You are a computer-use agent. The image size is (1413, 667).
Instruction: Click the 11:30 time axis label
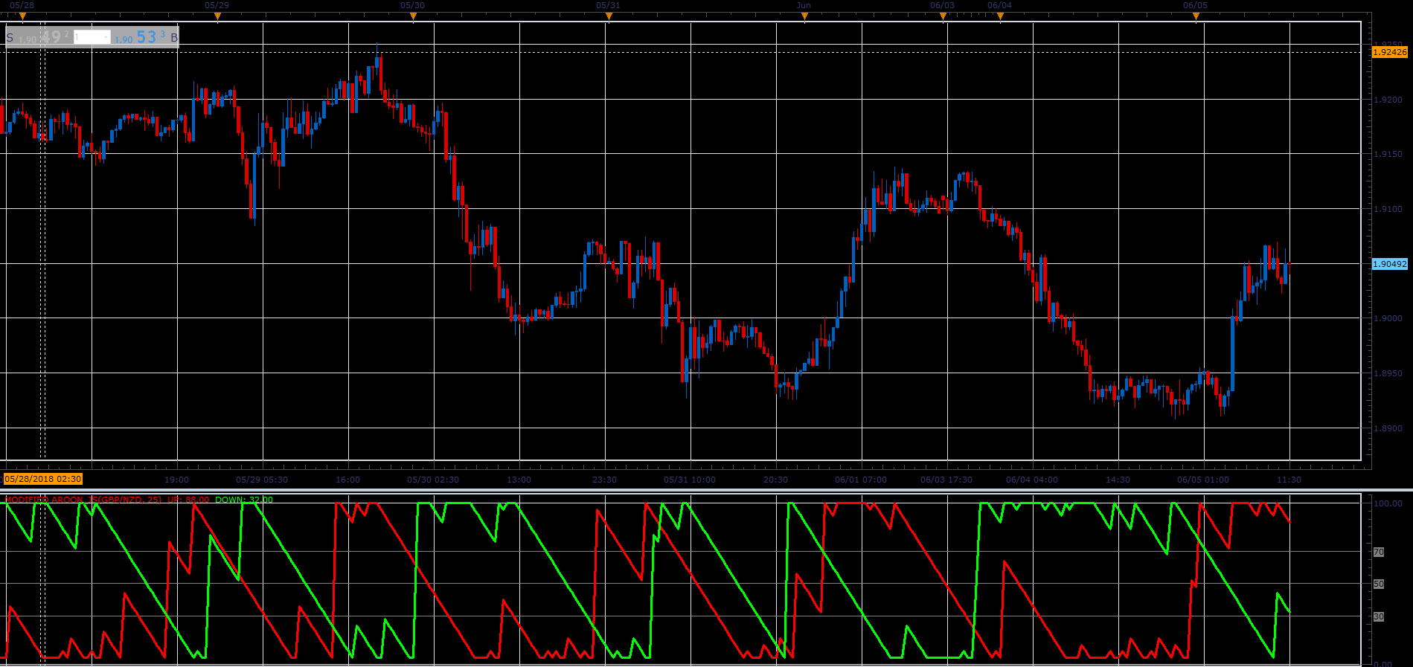click(x=1289, y=480)
